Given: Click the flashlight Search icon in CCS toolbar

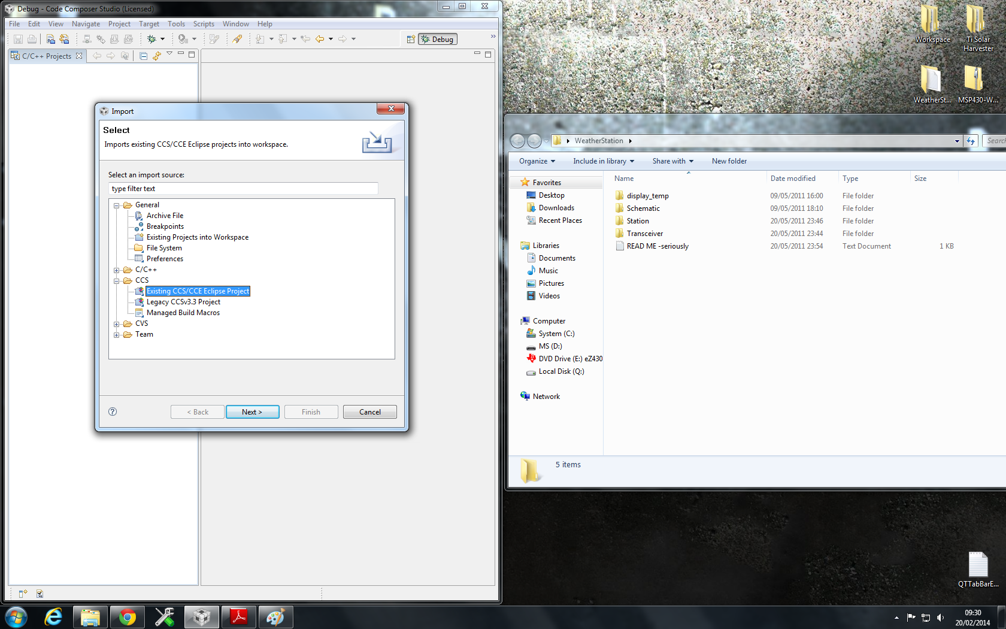Looking at the screenshot, I should point(237,39).
